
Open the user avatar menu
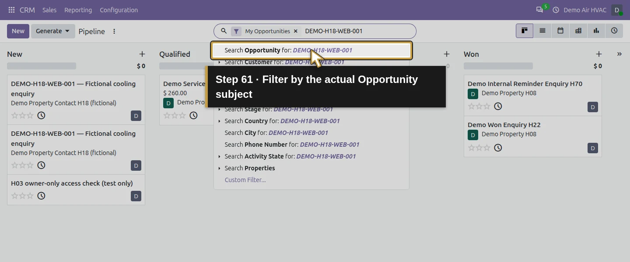[617, 10]
